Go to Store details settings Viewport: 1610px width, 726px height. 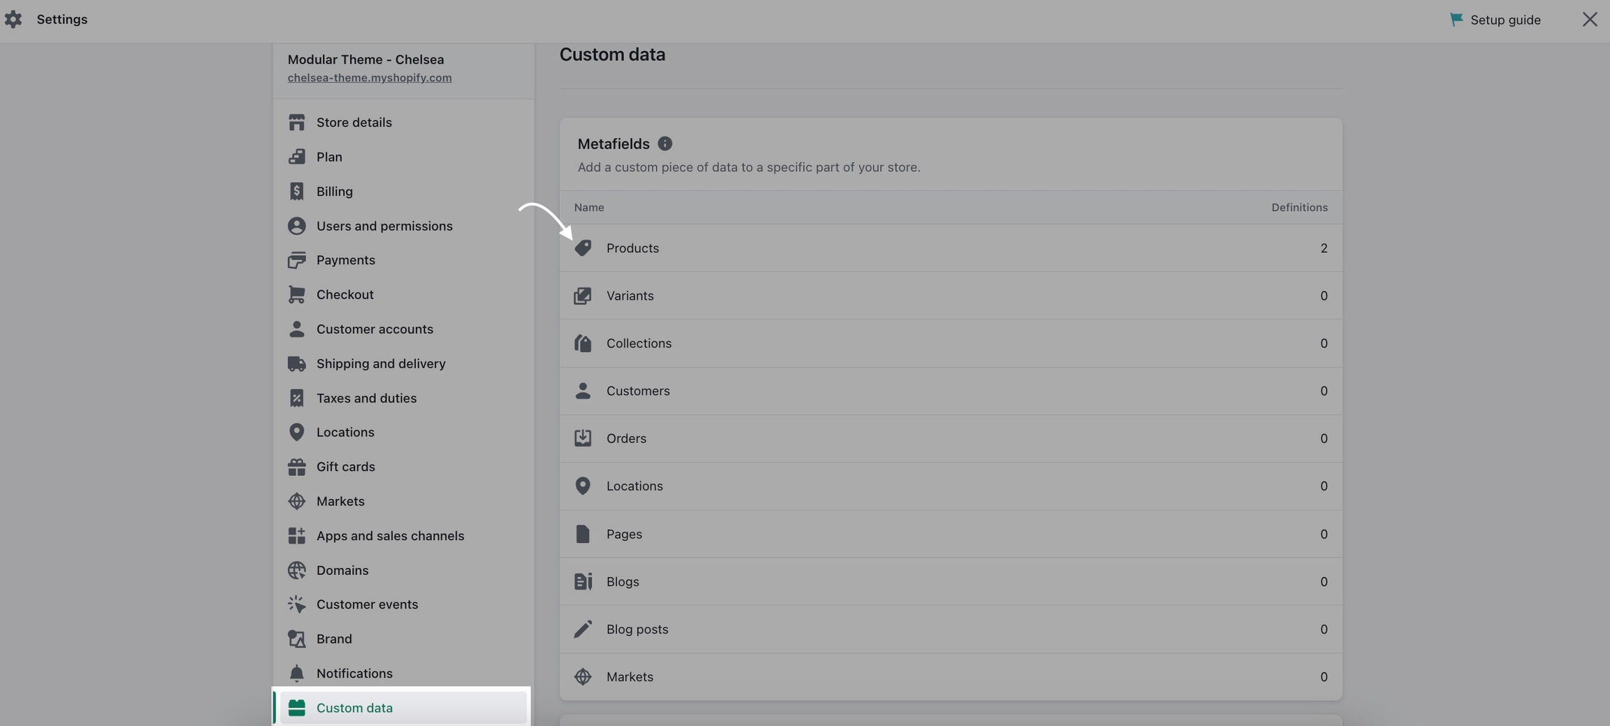pos(402,122)
